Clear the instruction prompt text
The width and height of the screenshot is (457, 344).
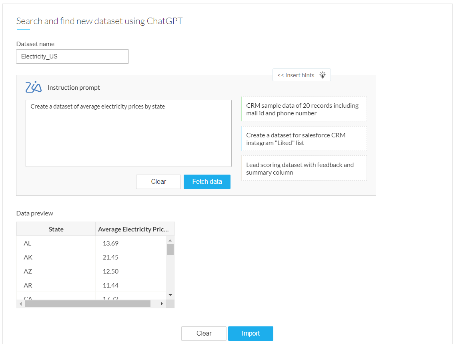[158, 181]
